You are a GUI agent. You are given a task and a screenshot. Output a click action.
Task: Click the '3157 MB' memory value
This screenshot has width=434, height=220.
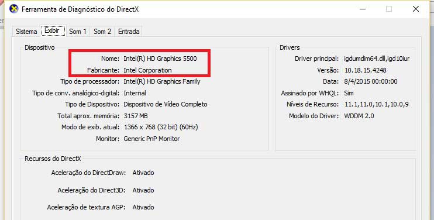136,116
